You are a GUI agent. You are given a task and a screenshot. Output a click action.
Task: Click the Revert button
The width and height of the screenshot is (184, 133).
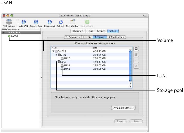tap(121, 121)
